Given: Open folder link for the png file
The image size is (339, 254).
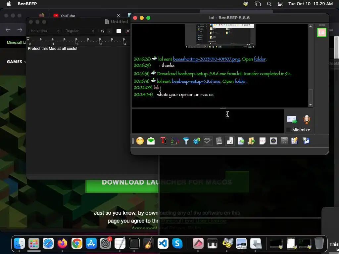Looking at the screenshot, I should [x=260, y=59].
